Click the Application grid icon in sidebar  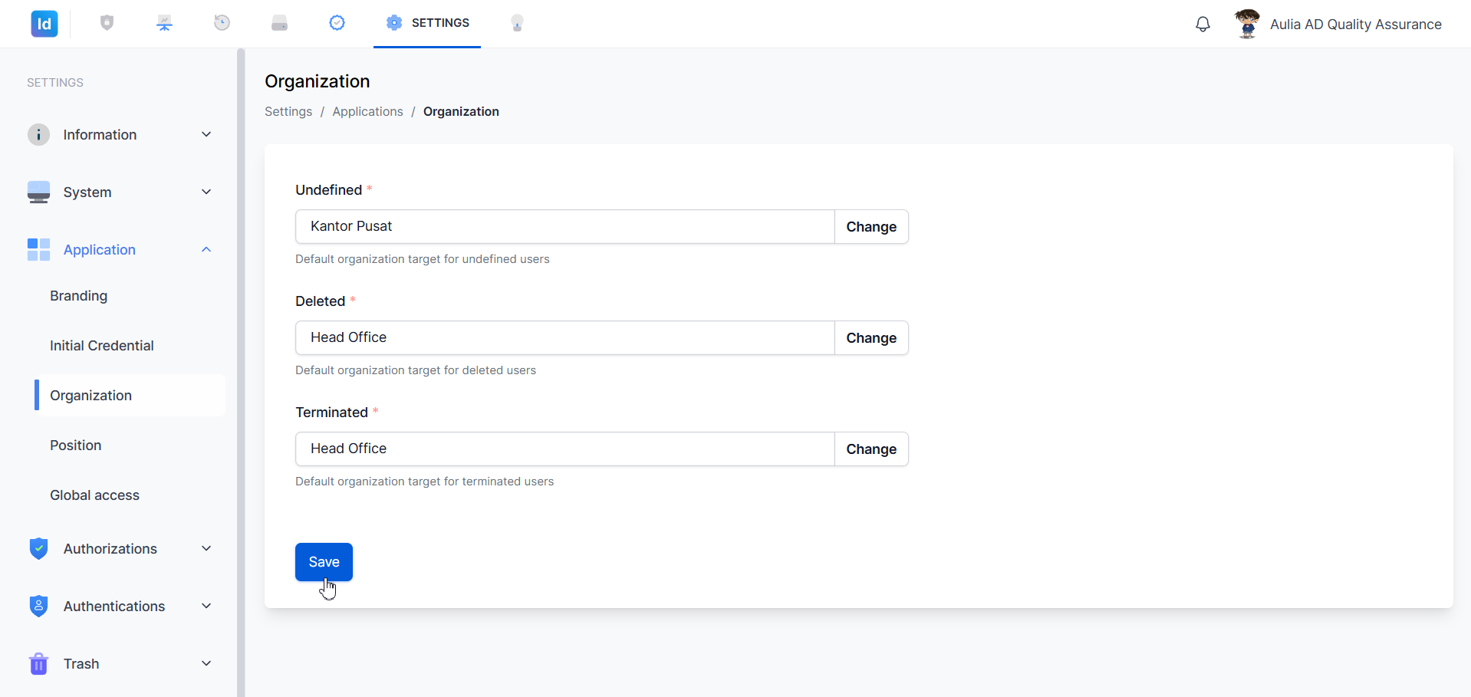pyautogui.click(x=38, y=249)
